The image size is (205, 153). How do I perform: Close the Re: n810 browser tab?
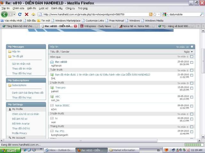click(76, 26)
